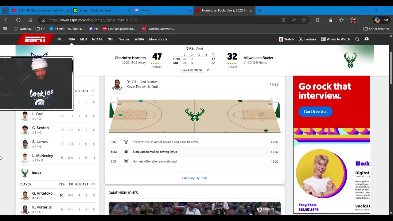Expand More Sports menu
The width and height of the screenshot is (393, 221).
(158, 39)
